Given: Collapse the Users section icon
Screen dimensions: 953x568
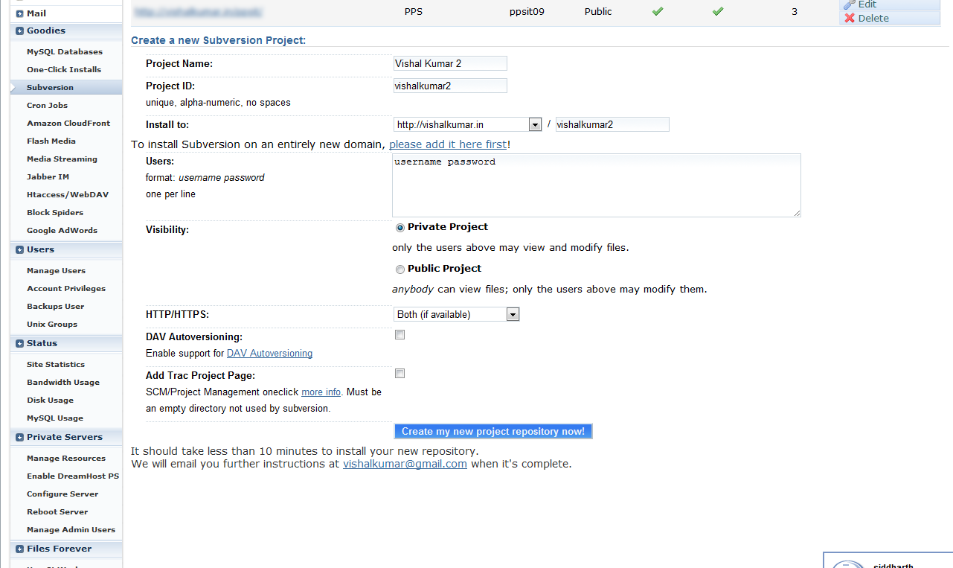Looking at the screenshot, I should tap(19, 249).
